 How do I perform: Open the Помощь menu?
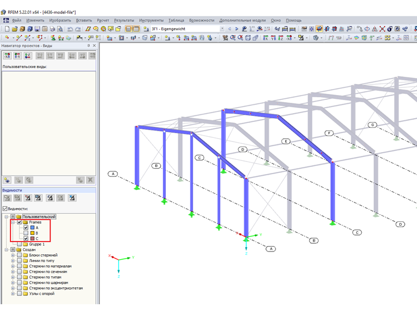pyautogui.click(x=294, y=20)
